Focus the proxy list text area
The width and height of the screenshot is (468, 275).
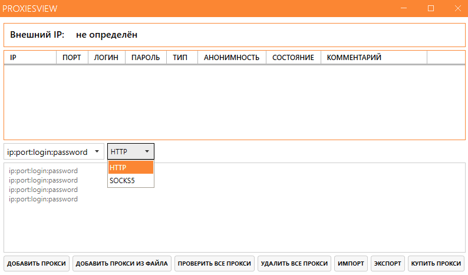tap(235, 208)
